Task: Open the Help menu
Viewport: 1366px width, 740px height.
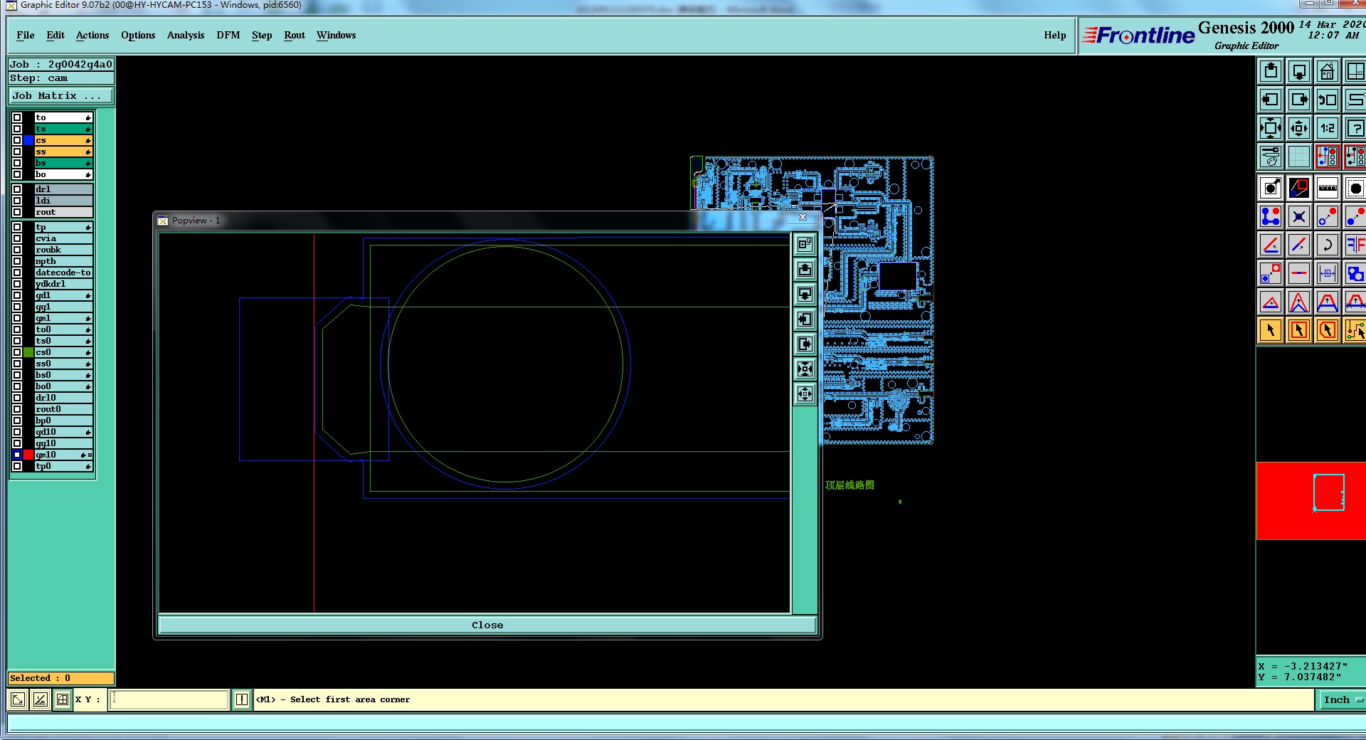Action: coord(1055,35)
